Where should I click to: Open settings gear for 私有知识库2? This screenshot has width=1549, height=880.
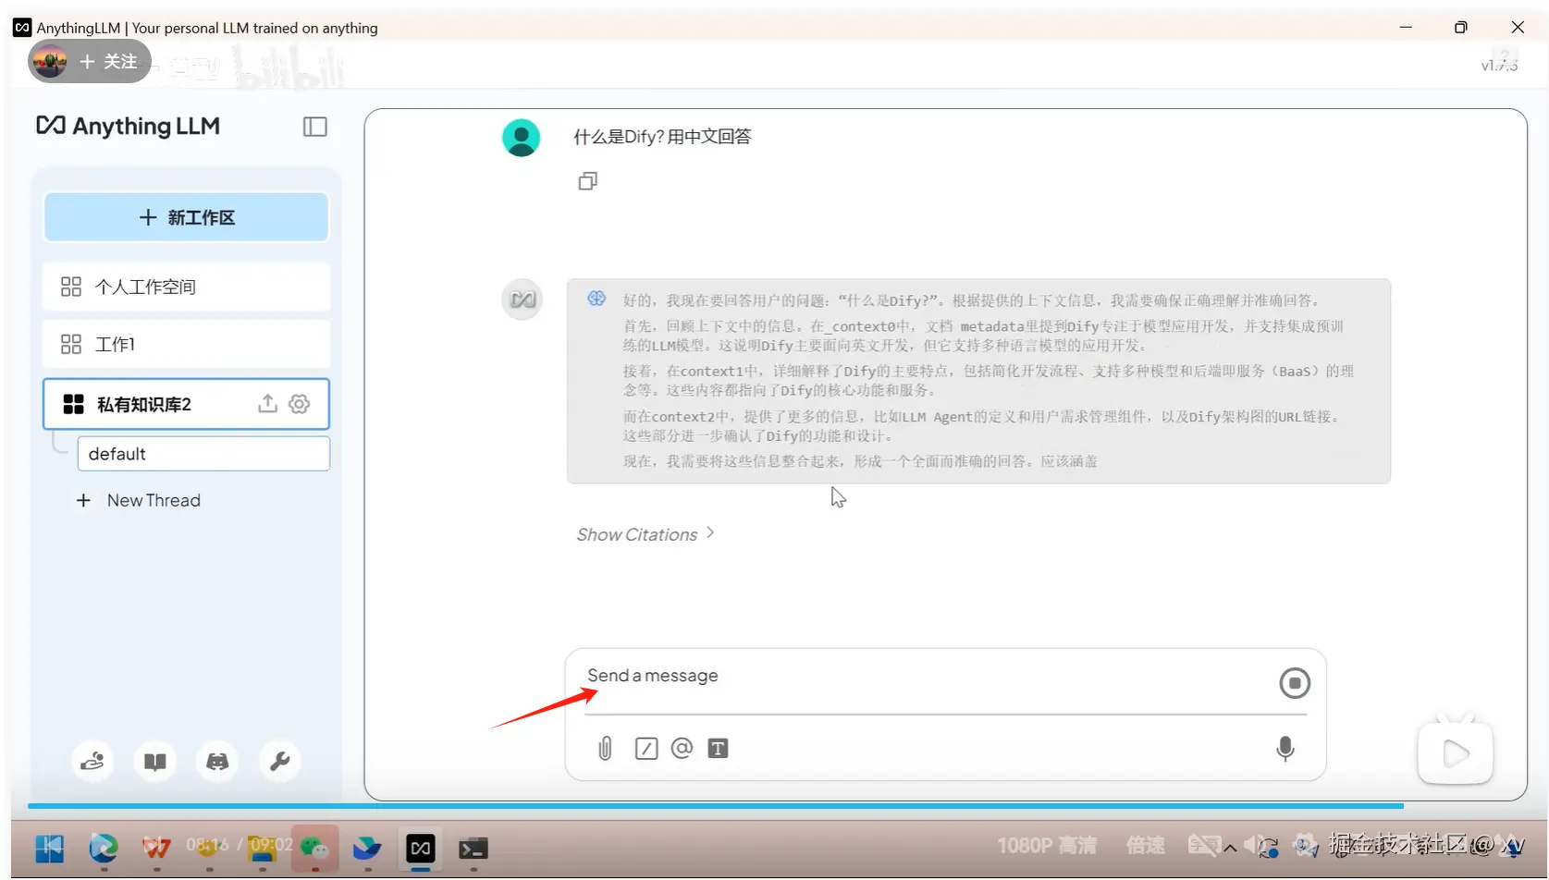(299, 403)
